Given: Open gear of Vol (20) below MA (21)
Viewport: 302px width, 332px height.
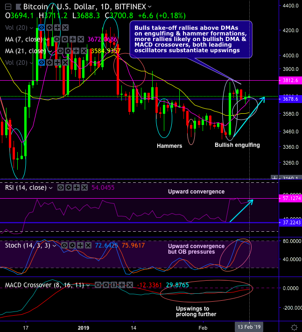Looking at the screenshot, I should click(49, 62).
